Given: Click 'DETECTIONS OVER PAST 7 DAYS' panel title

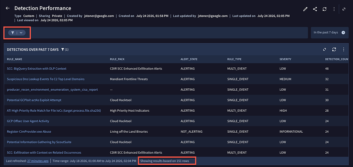Looking at the screenshot, I should click(33, 49).
